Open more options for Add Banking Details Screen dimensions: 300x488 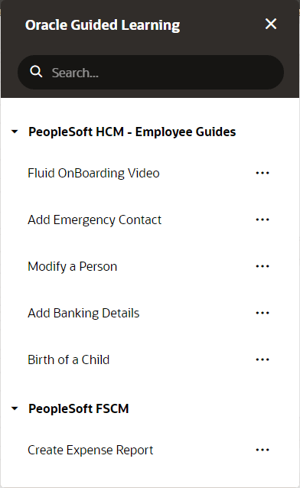262,313
